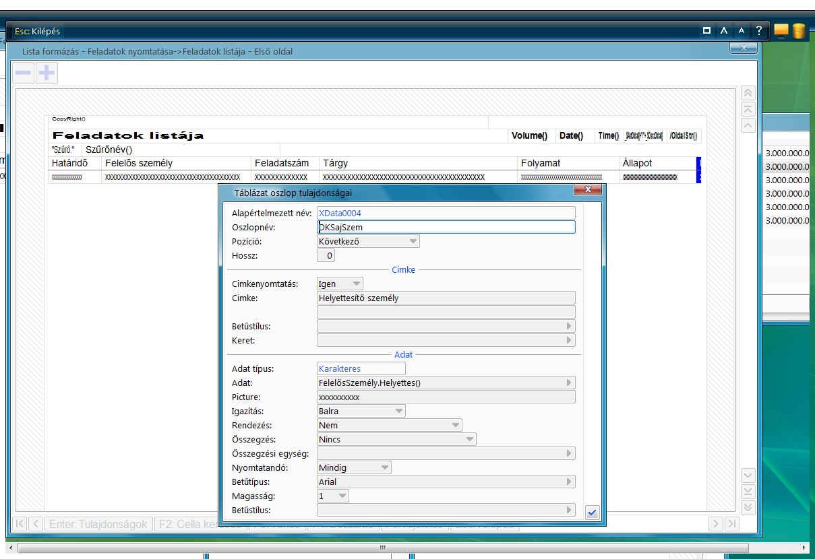Viewport: 815px width, 559px height.
Task: Click the minus zoom button
Action: (24, 73)
